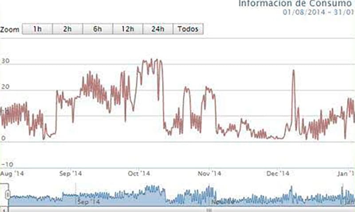
Task: Set zoom range to 2h
Action: click(67, 29)
